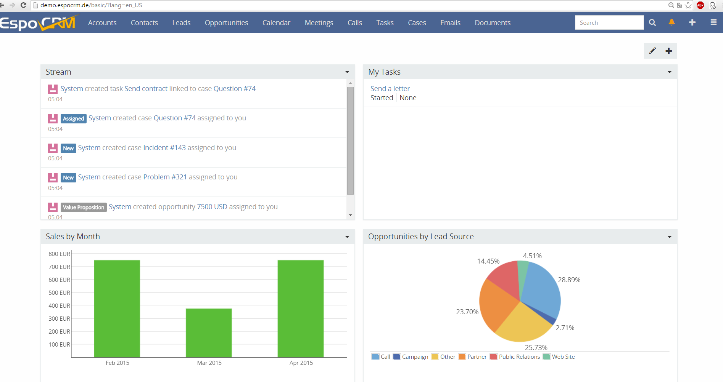
Task: Open the notifications bell
Action: [671, 22]
